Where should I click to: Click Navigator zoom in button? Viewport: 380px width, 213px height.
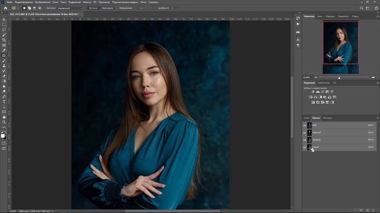tap(373, 78)
